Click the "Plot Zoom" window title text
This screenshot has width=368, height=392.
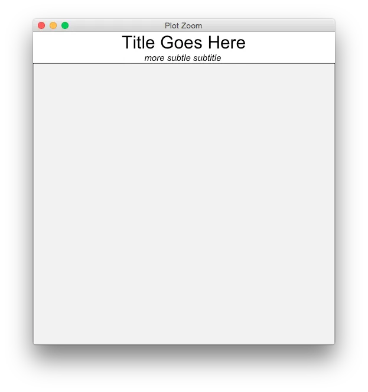coord(183,26)
